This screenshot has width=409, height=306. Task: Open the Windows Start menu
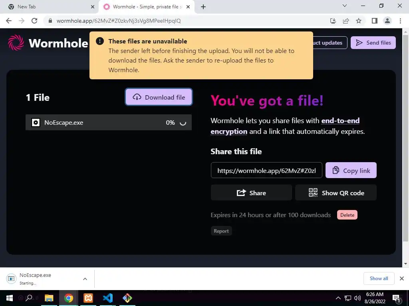point(10,298)
